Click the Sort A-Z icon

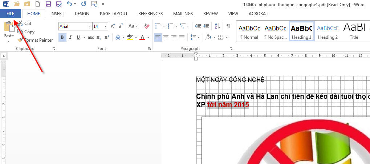click(217, 26)
